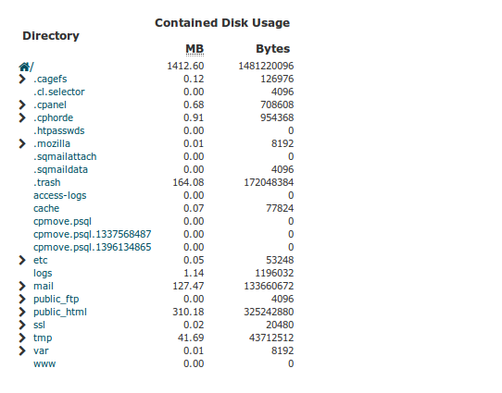Open the .trash directory link
Viewport: 502px width, 393px height.
(x=46, y=182)
